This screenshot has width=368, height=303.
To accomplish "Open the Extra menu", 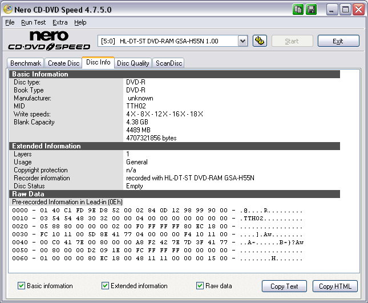I will (60, 22).
